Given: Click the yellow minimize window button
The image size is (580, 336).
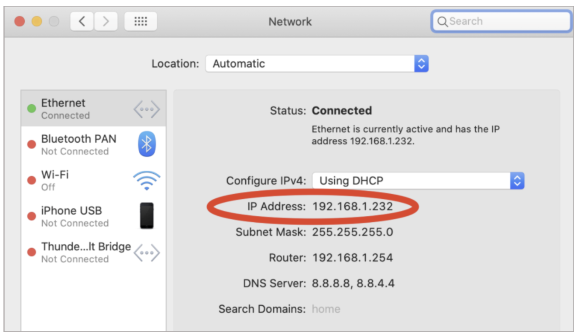Looking at the screenshot, I should pyautogui.click(x=37, y=21).
